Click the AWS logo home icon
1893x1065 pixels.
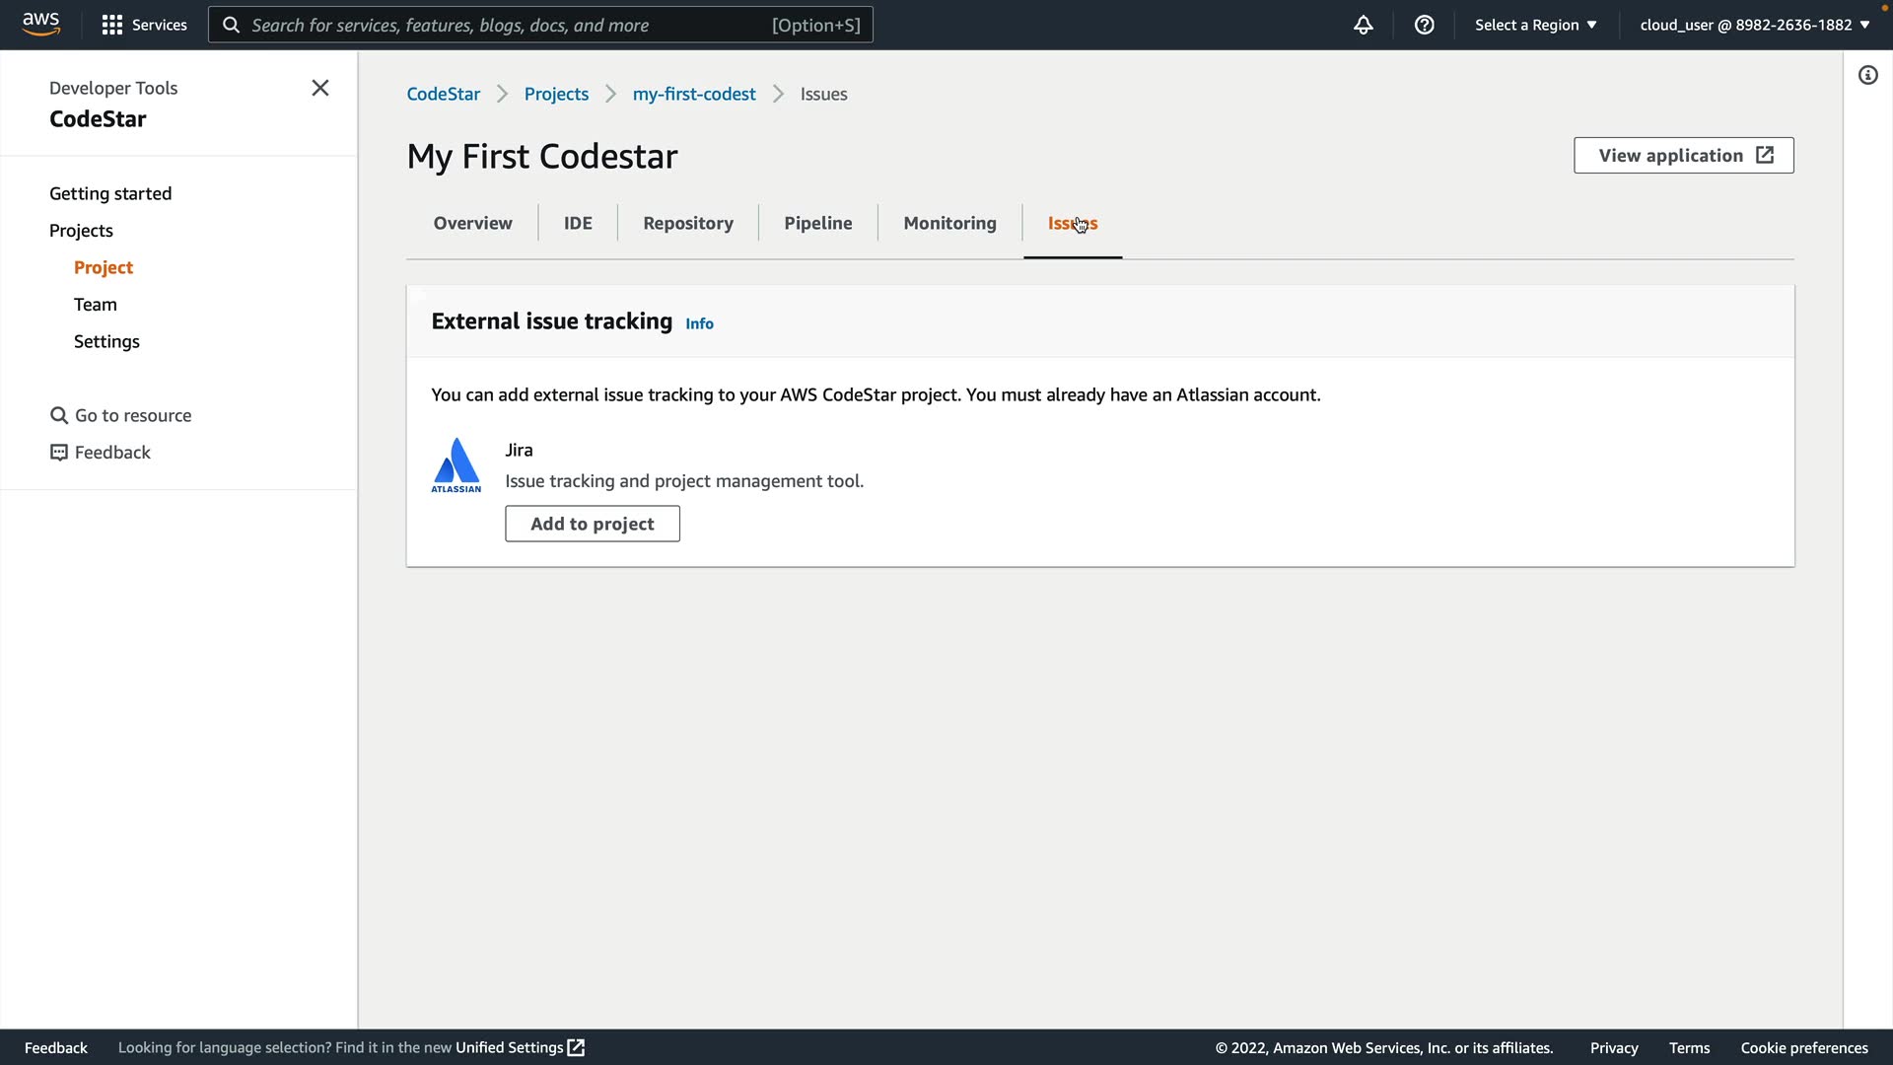(41, 24)
